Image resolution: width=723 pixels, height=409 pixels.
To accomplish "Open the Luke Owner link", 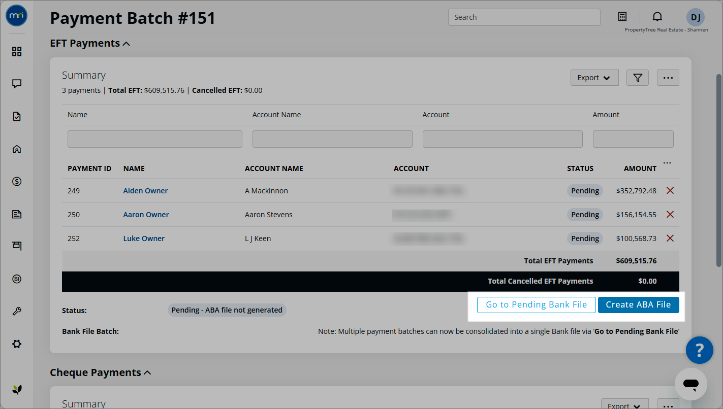I will tap(144, 238).
